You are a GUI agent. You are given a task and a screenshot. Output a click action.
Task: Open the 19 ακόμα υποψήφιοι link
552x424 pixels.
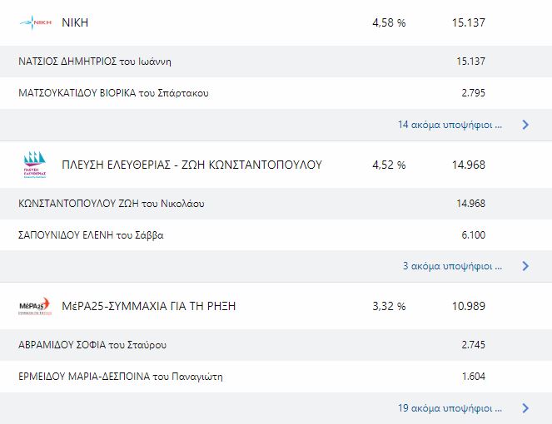coord(450,408)
